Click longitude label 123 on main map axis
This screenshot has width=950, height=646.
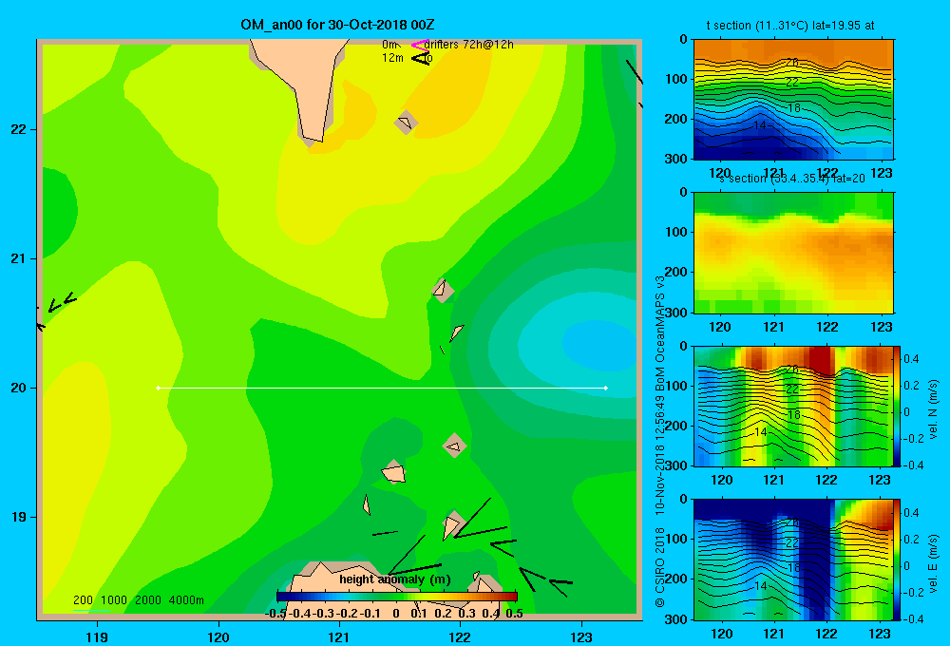point(581,636)
